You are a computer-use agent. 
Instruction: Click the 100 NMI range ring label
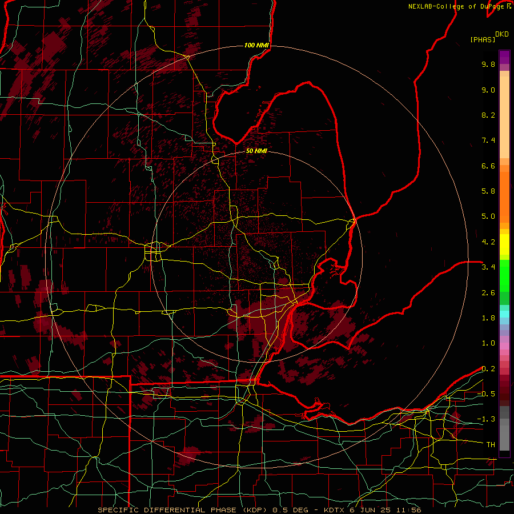(256, 45)
